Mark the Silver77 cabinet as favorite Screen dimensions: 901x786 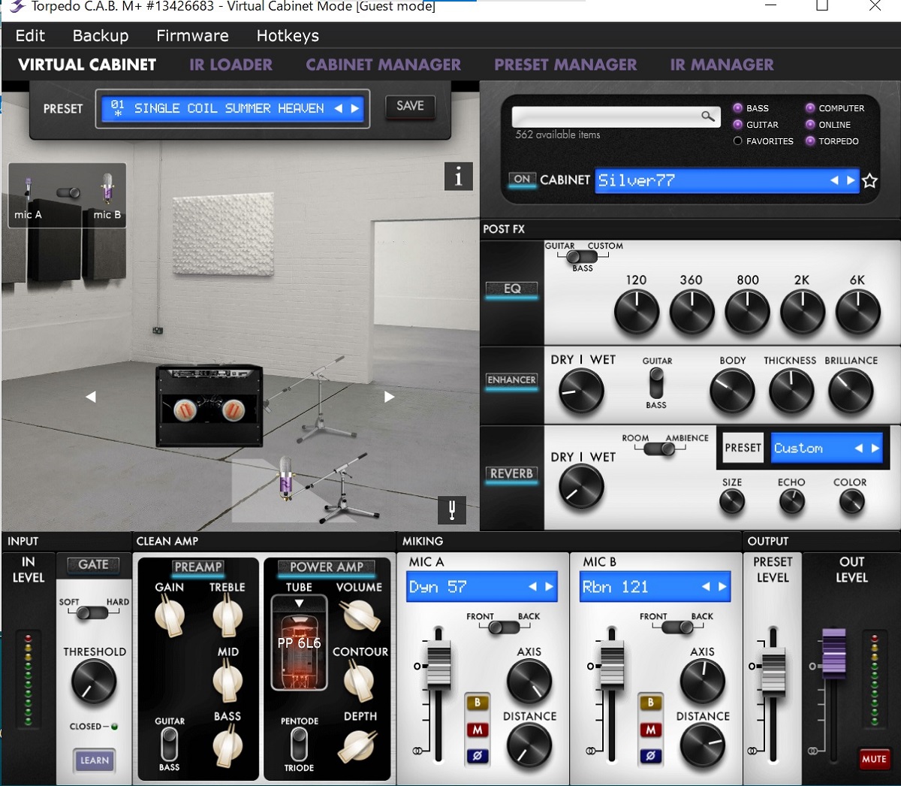(x=869, y=180)
